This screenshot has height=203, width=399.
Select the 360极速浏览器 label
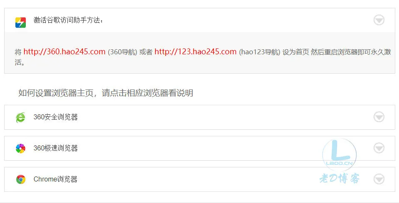(55, 148)
